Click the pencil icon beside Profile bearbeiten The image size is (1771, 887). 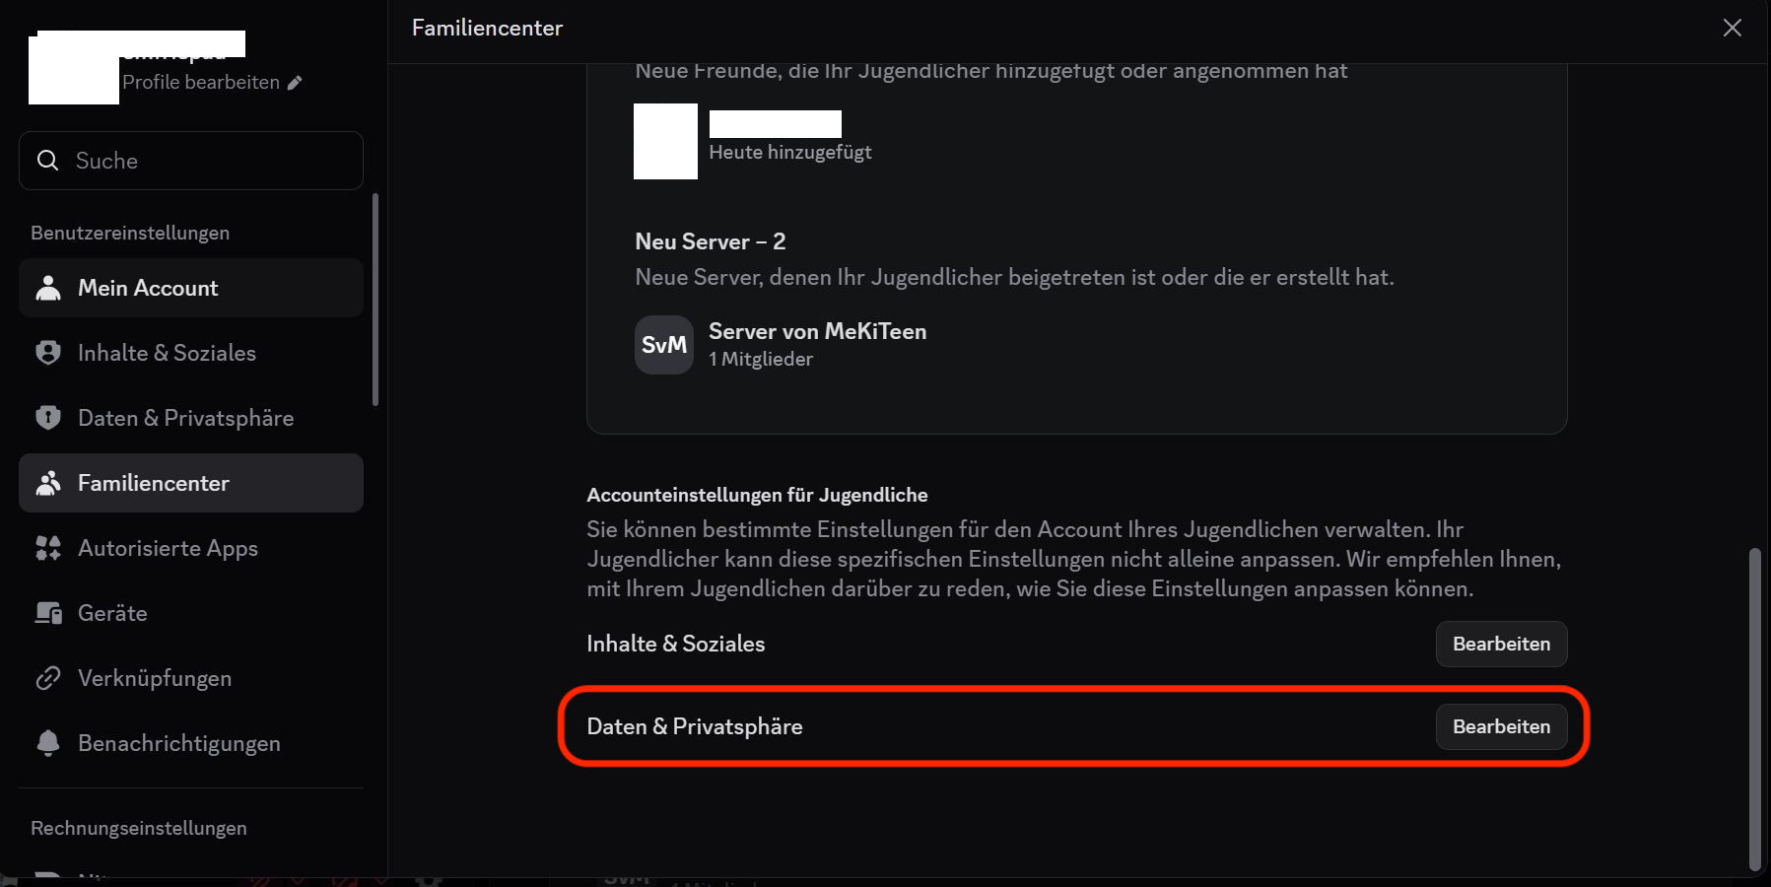pos(295,83)
